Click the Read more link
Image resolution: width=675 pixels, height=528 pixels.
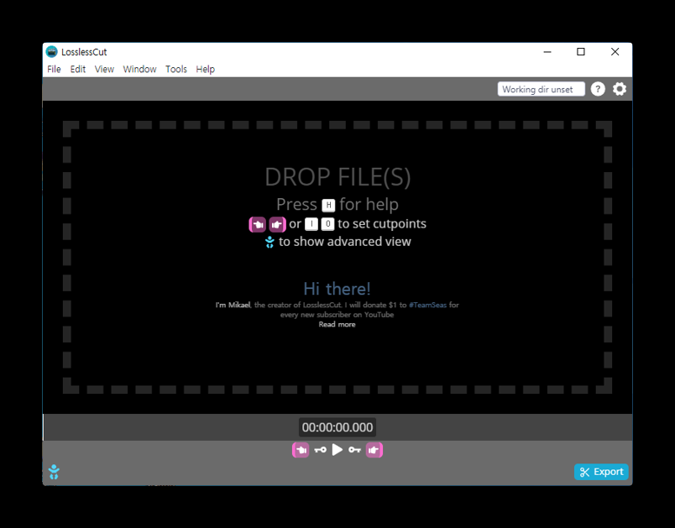(x=337, y=325)
